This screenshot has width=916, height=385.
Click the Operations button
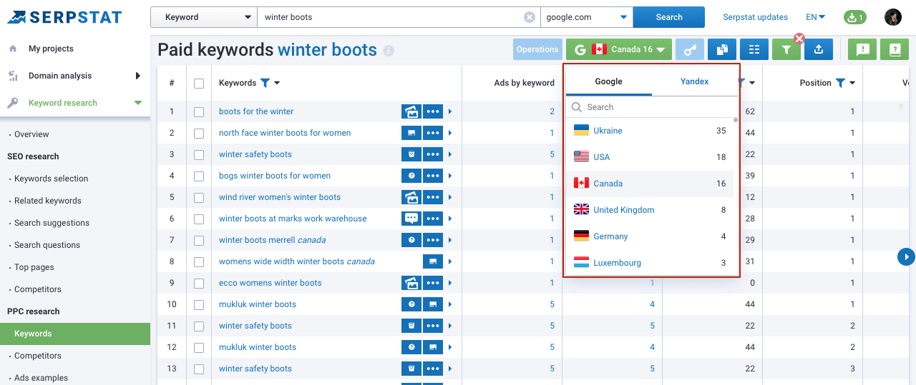click(x=537, y=49)
